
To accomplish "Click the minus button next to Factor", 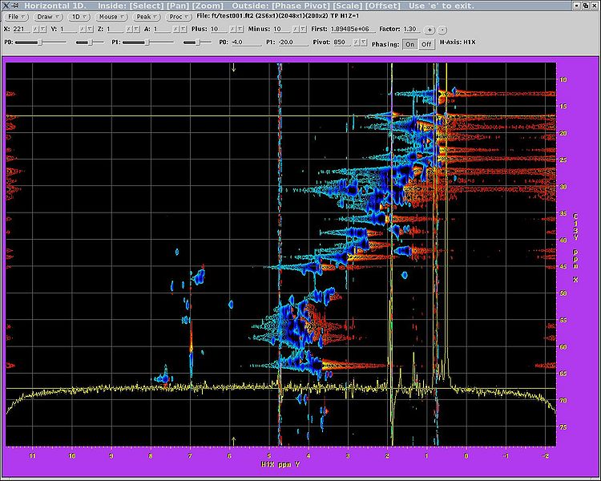I will 442,29.
